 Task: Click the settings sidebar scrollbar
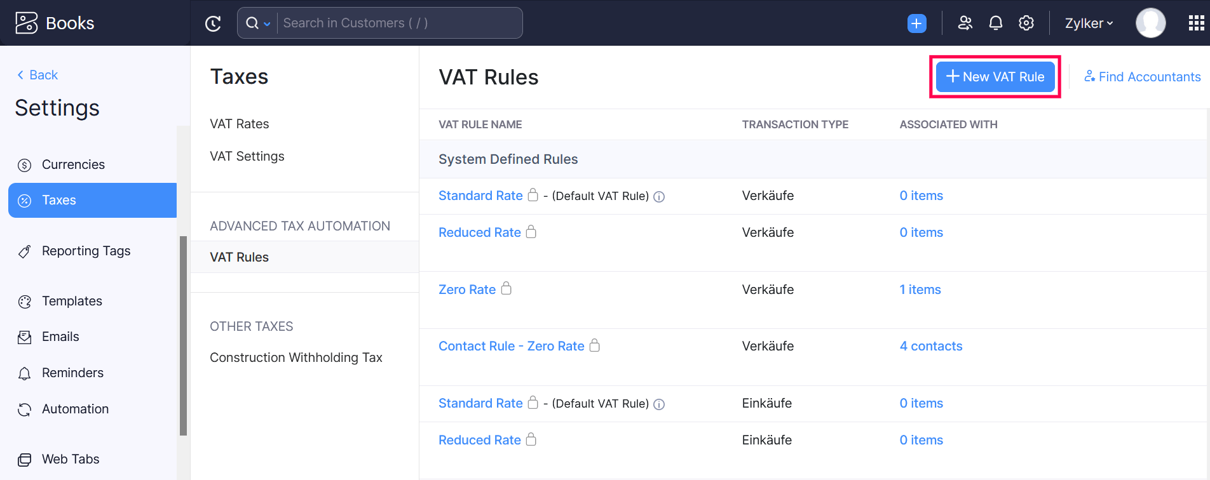[x=183, y=335]
